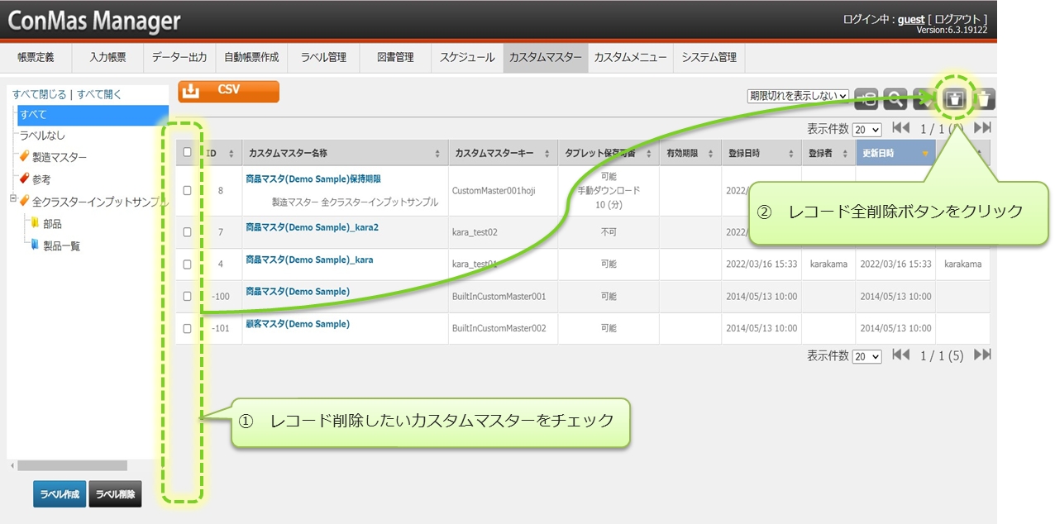This screenshot has height=524, width=1055.
Task: Click the magnifying glass search icon
Action: point(895,99)
